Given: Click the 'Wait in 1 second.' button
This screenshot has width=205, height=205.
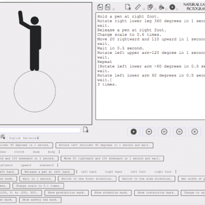Looking at the screenshot, I should [37, 179].
